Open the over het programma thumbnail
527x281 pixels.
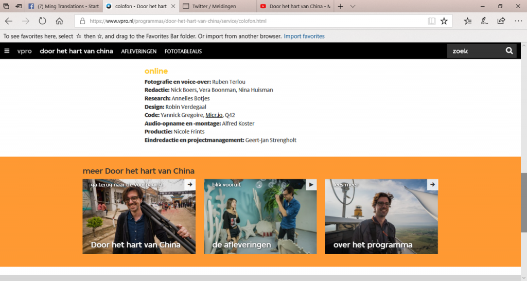point(381,217)
